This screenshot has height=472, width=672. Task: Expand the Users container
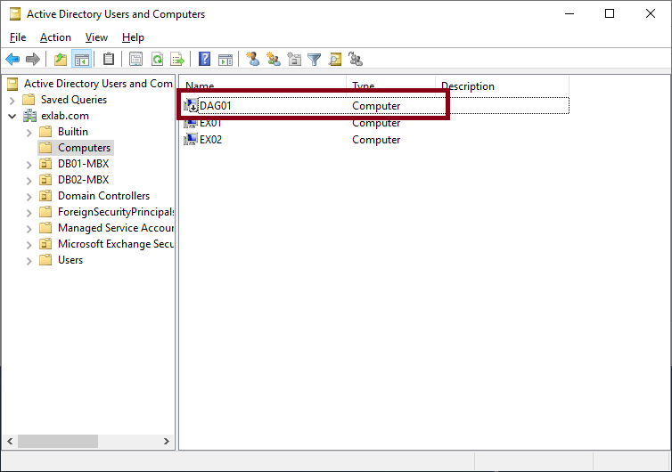click(x=29, y=261)
